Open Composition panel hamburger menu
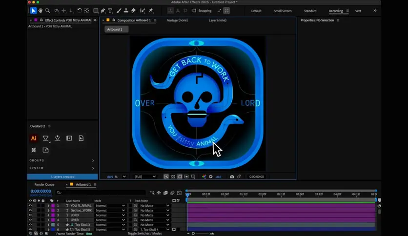Viewport: 408px width, 236px height. click(x=155, y=20)
